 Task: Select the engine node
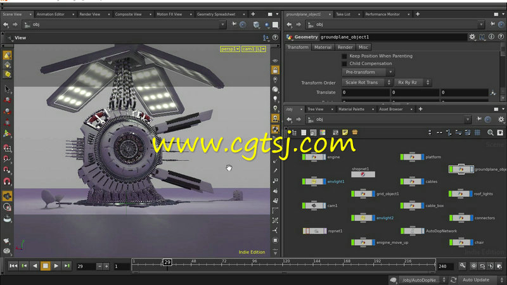(314, 157)
